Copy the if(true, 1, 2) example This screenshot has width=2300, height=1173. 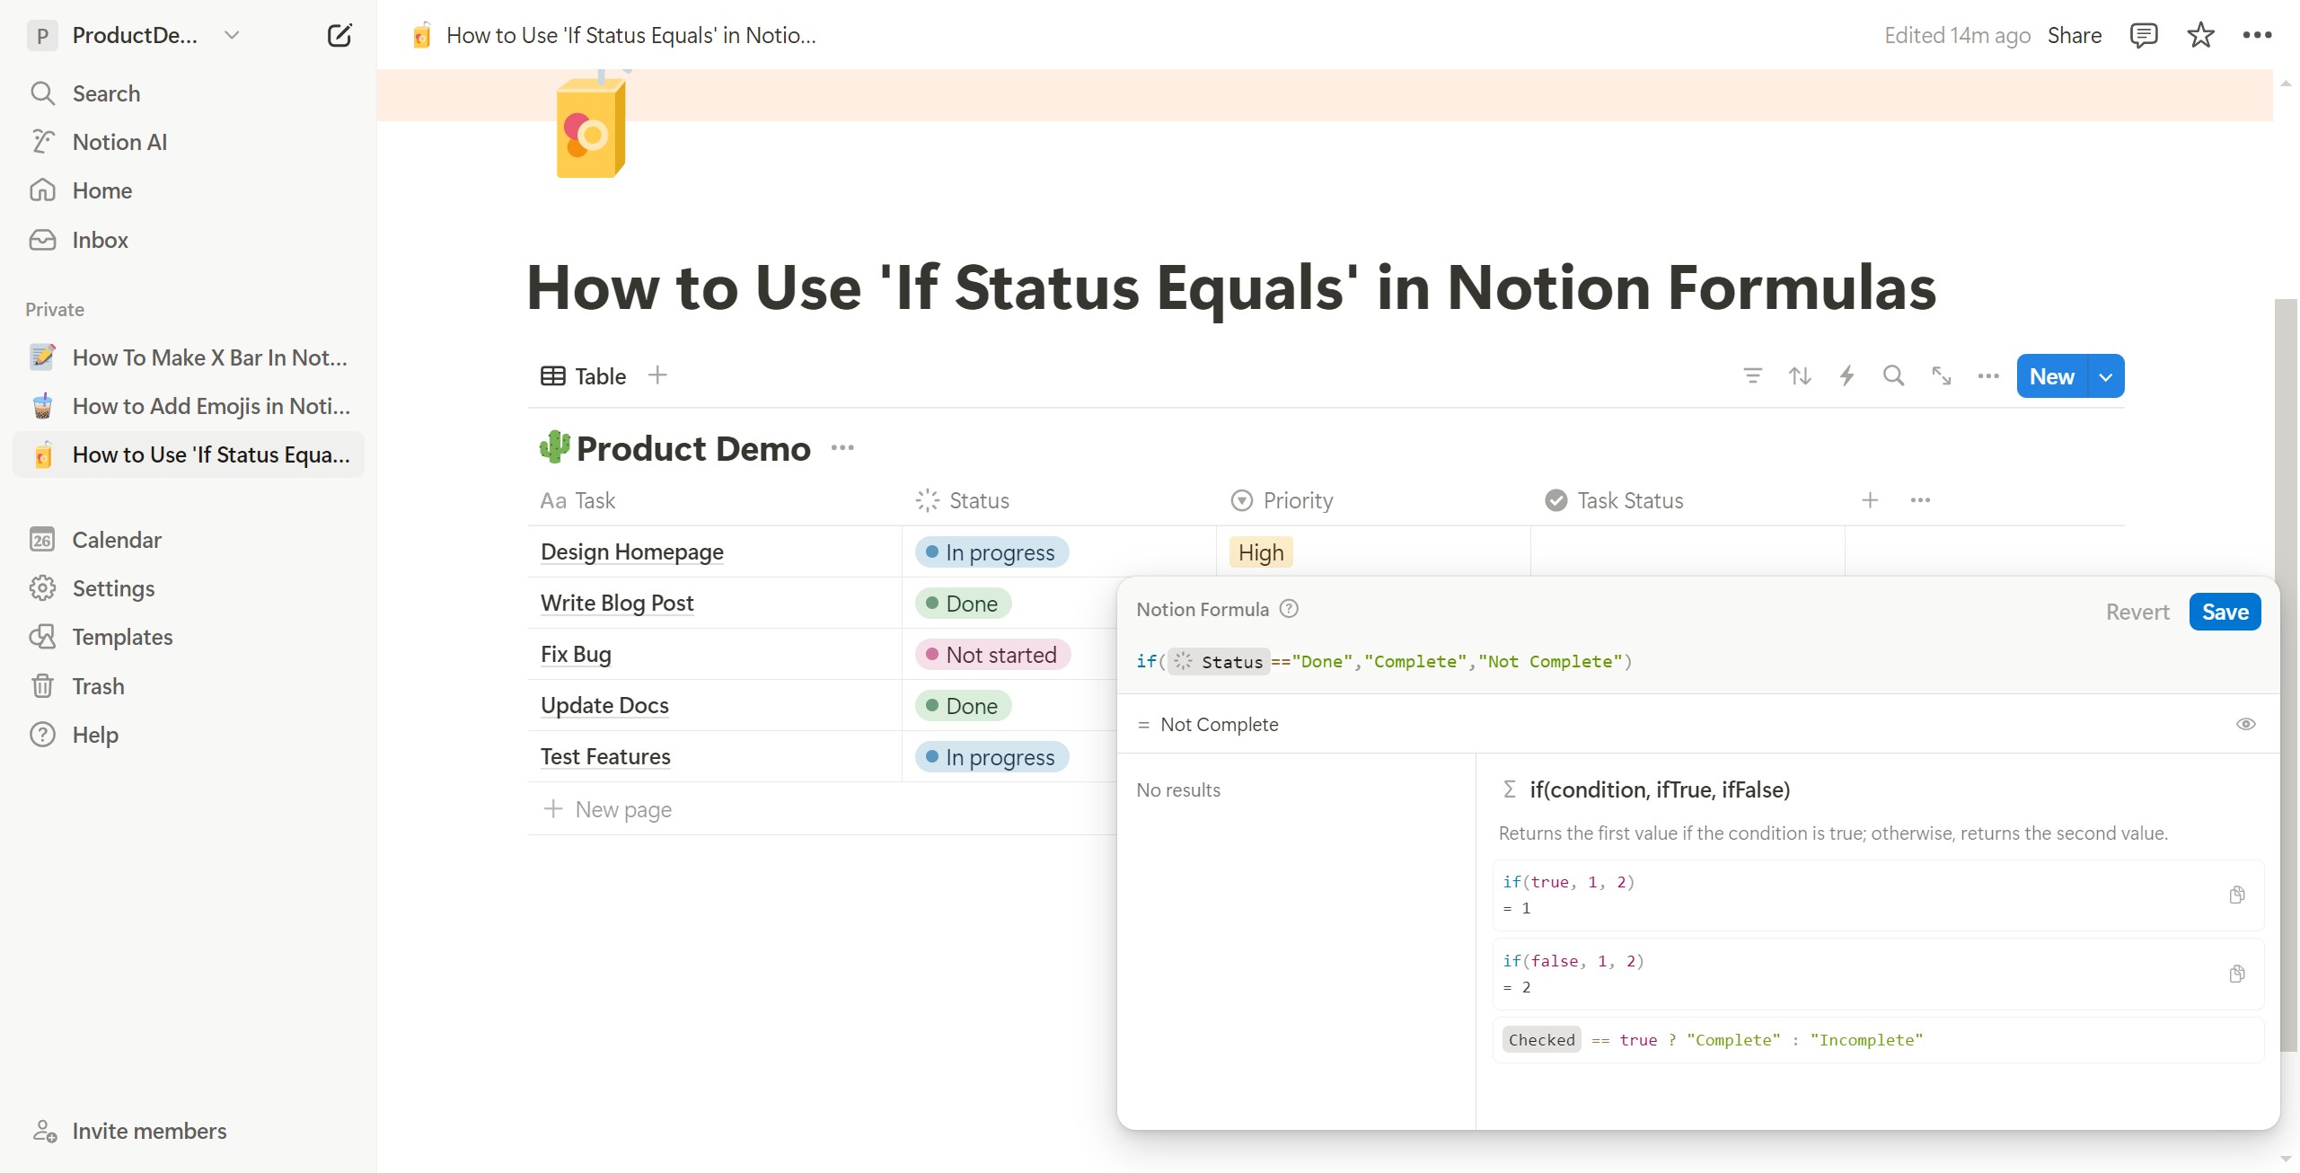(x=2236, y=895)
